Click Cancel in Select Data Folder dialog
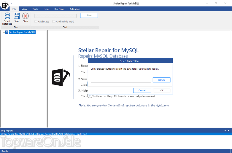 [x=142, y=90]
